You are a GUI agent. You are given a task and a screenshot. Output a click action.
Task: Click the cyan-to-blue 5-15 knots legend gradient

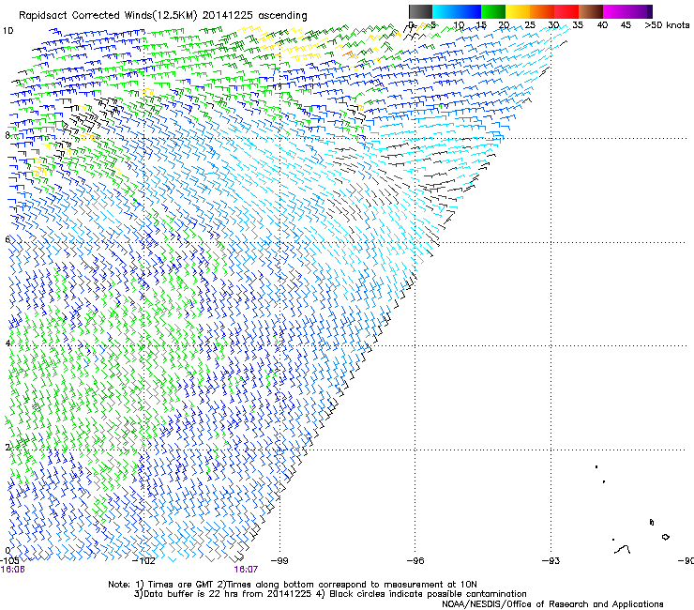coord(457,11)
